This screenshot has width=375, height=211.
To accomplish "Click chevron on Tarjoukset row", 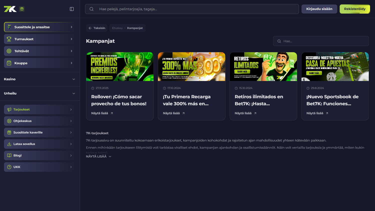I will click(x=71, y=109).
